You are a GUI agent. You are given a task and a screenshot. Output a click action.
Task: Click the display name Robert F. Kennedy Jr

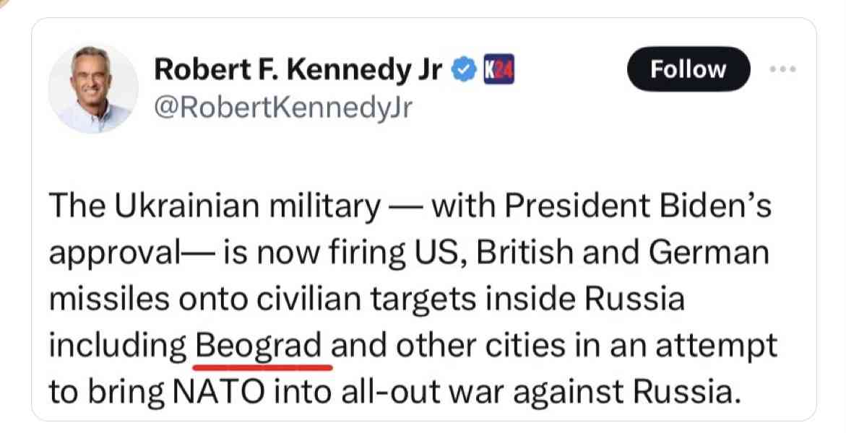pos(298,70)
